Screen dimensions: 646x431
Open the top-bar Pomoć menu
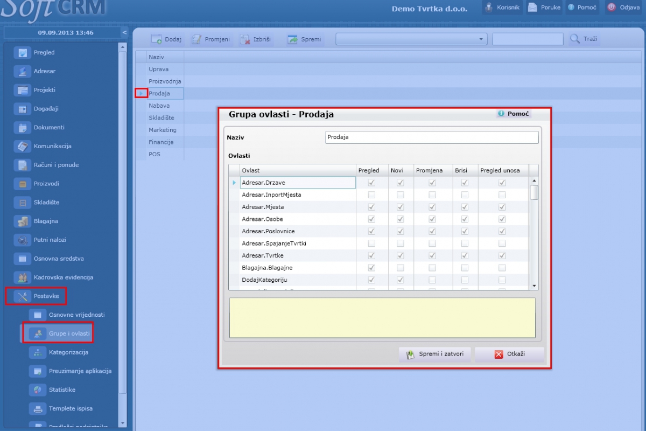pos(582,8)
